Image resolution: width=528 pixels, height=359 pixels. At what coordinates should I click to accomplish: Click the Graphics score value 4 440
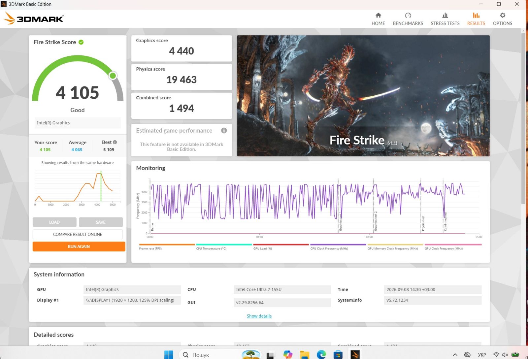point(181,51)
